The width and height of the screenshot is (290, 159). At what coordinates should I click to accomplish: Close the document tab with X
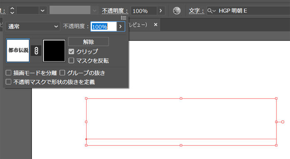point(156,24)
